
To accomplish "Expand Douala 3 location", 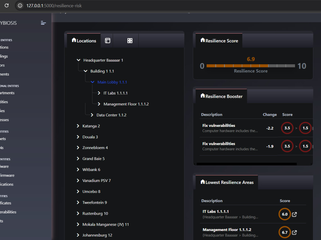I will pos(78,137).
